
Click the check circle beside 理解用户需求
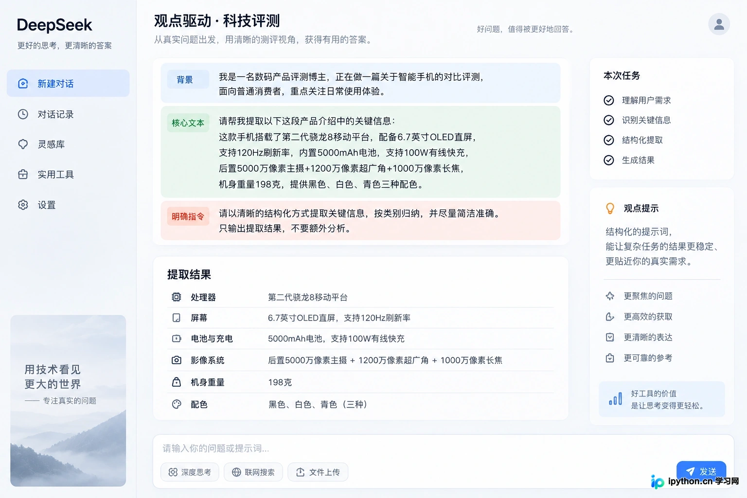[608, 100]
